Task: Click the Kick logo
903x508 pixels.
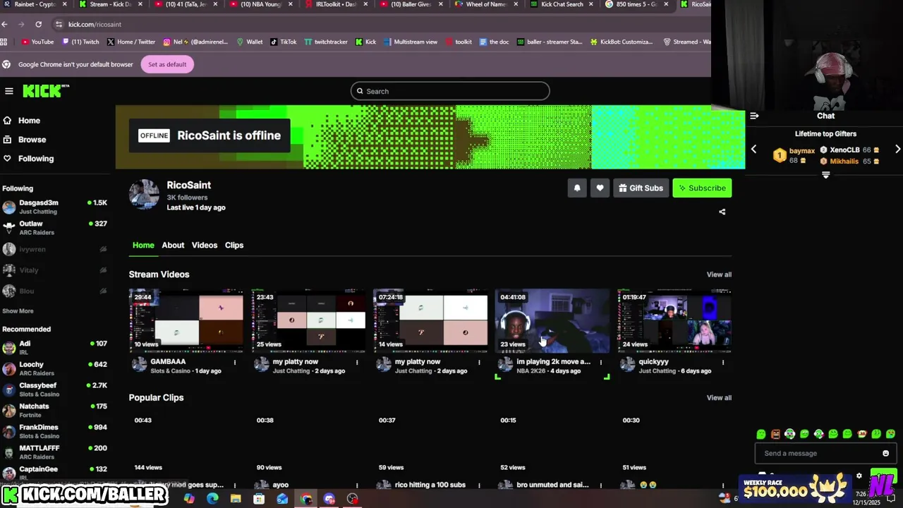Action: (46, 91)
